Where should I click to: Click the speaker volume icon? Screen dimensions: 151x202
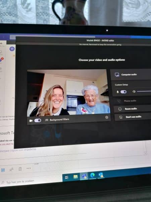(134, 92)
